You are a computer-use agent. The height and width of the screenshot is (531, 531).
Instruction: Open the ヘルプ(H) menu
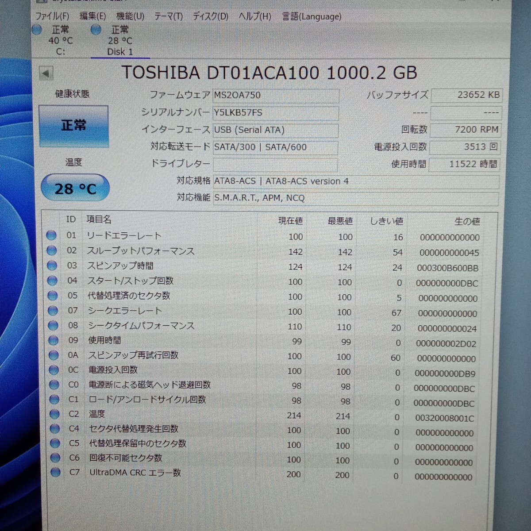[255, 16]
